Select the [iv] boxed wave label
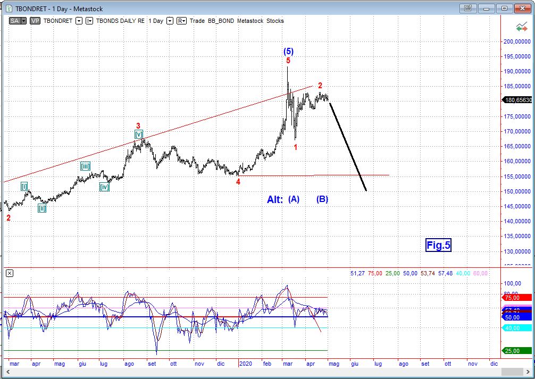Screen dimensions: 535x379 104,187
